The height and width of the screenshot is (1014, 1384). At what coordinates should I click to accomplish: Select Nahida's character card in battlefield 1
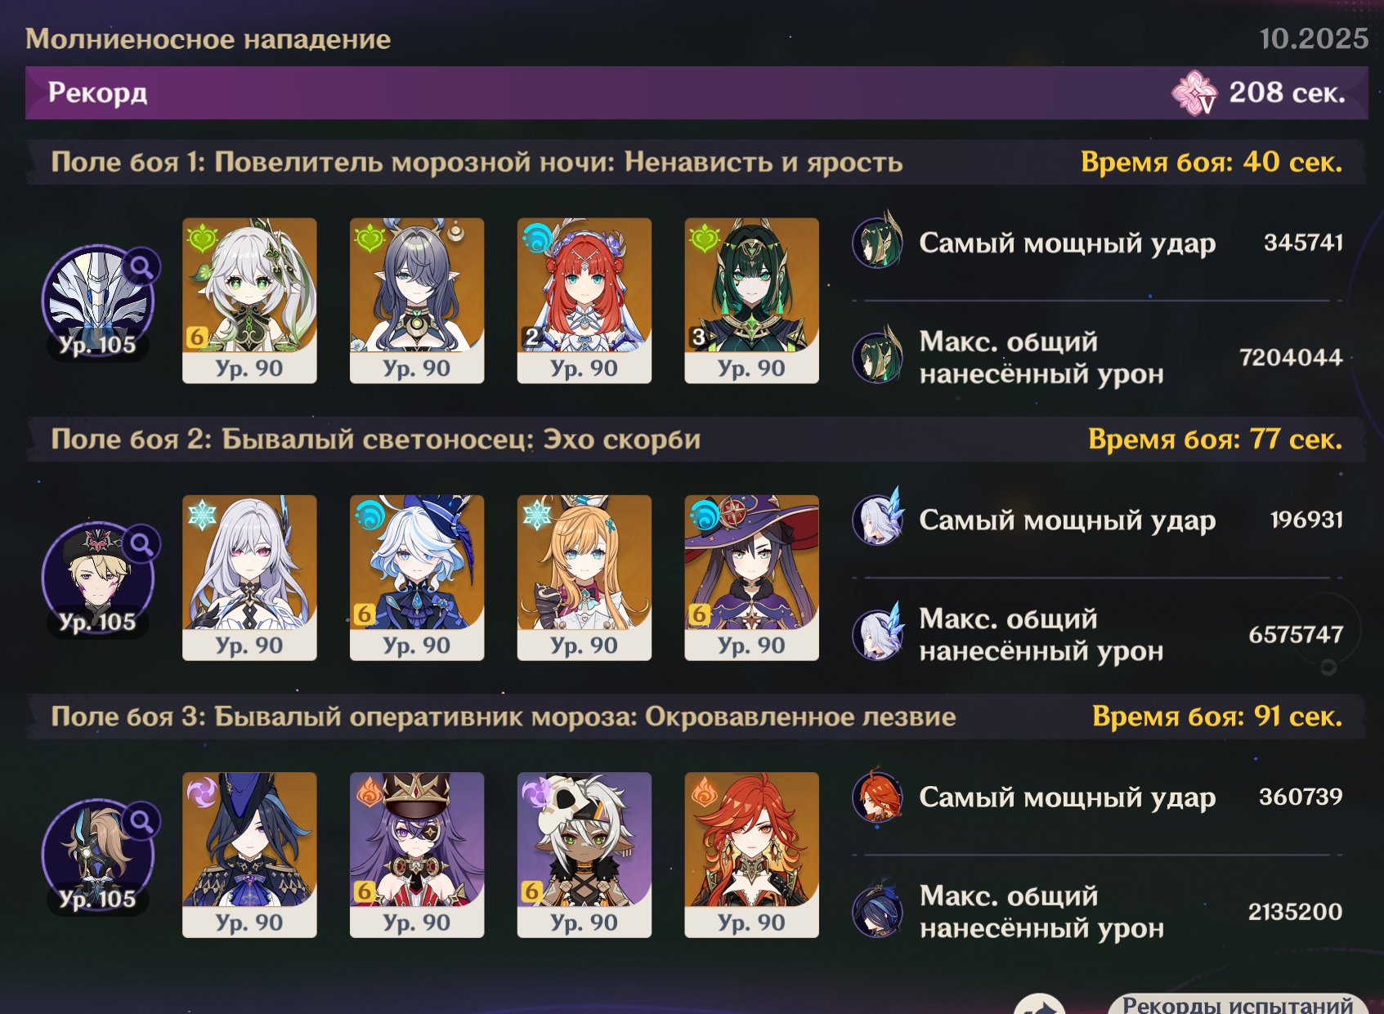coord(249,301)
